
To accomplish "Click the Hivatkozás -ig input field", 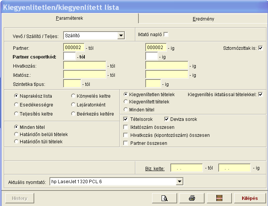I will coord(167,65).
